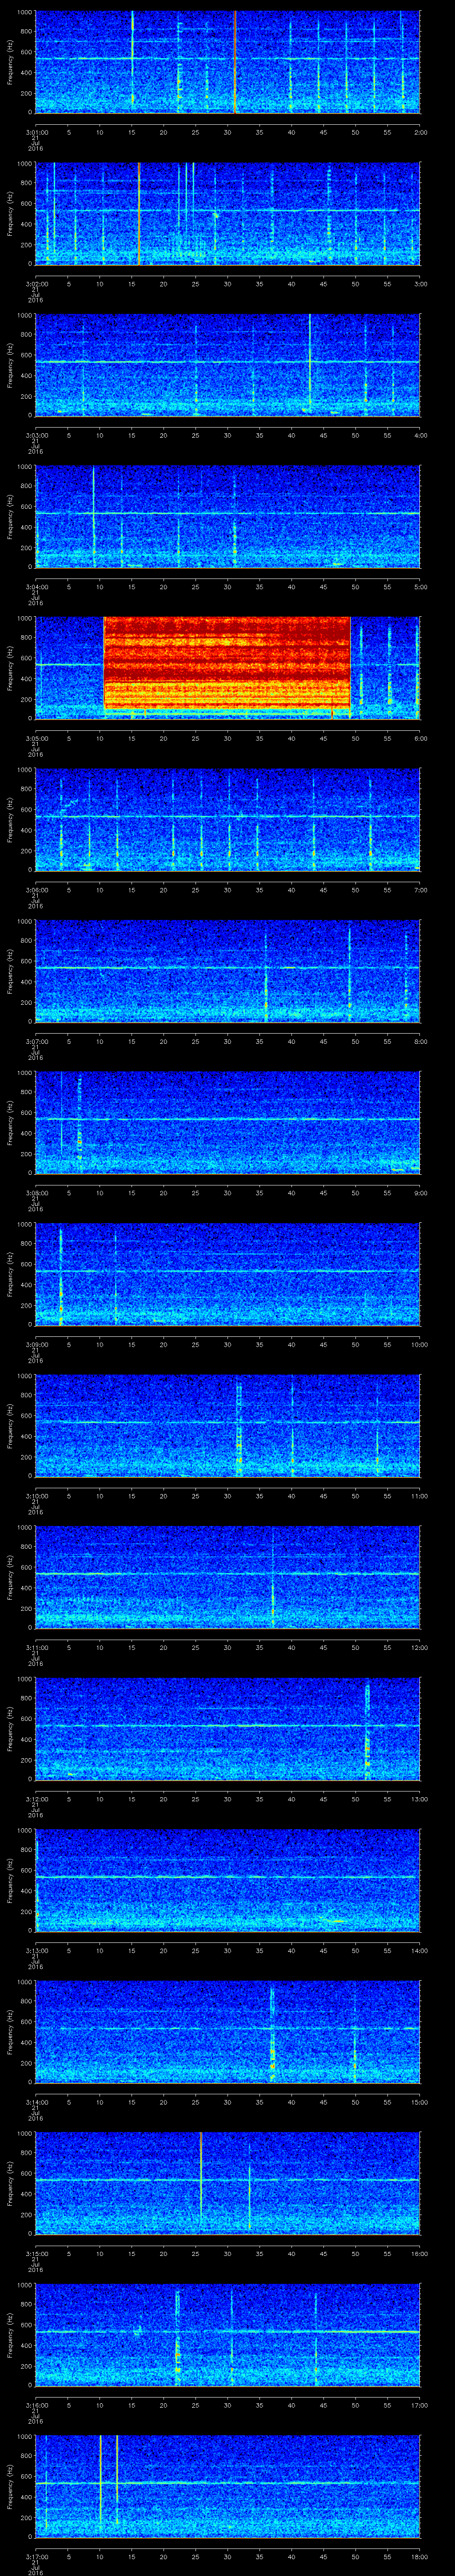The image size is (455, 2576).
Task: Click the spectrogram panel starting at 3:14:00
Action: point(228,2032)
